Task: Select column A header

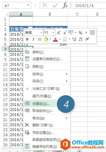Action: click(x=21, y=14)
